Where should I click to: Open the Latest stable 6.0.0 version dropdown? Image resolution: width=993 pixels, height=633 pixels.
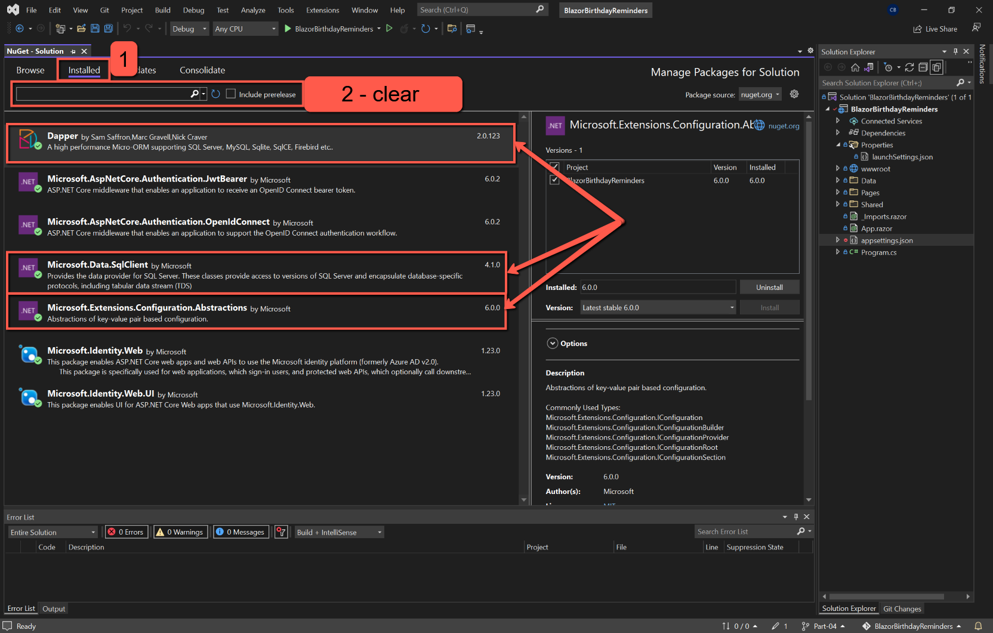tap(731, 307)
